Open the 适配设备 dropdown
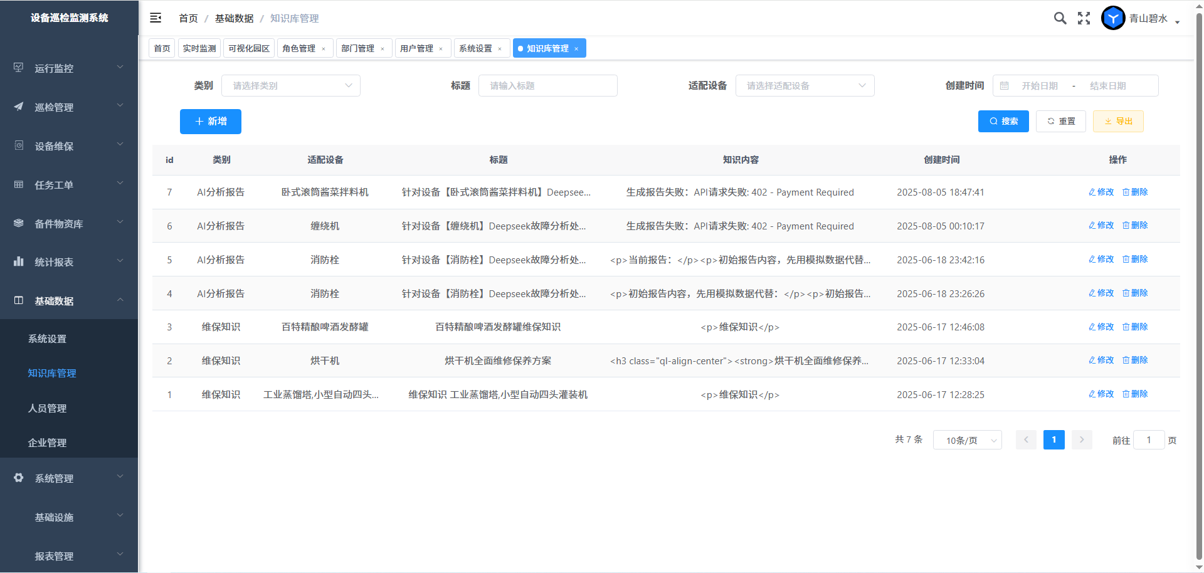1204x573 pixels. click(805, 86)
